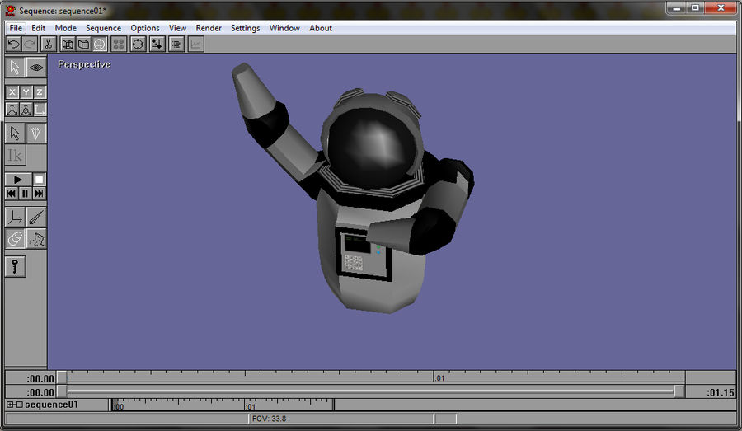742x431 pixels.
Task: Toggle the Y axis lock
Action: point(26,92)
